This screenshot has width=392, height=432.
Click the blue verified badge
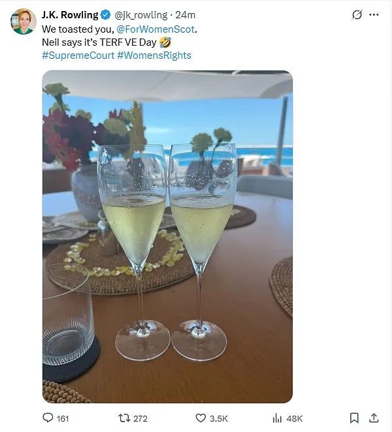105,15
